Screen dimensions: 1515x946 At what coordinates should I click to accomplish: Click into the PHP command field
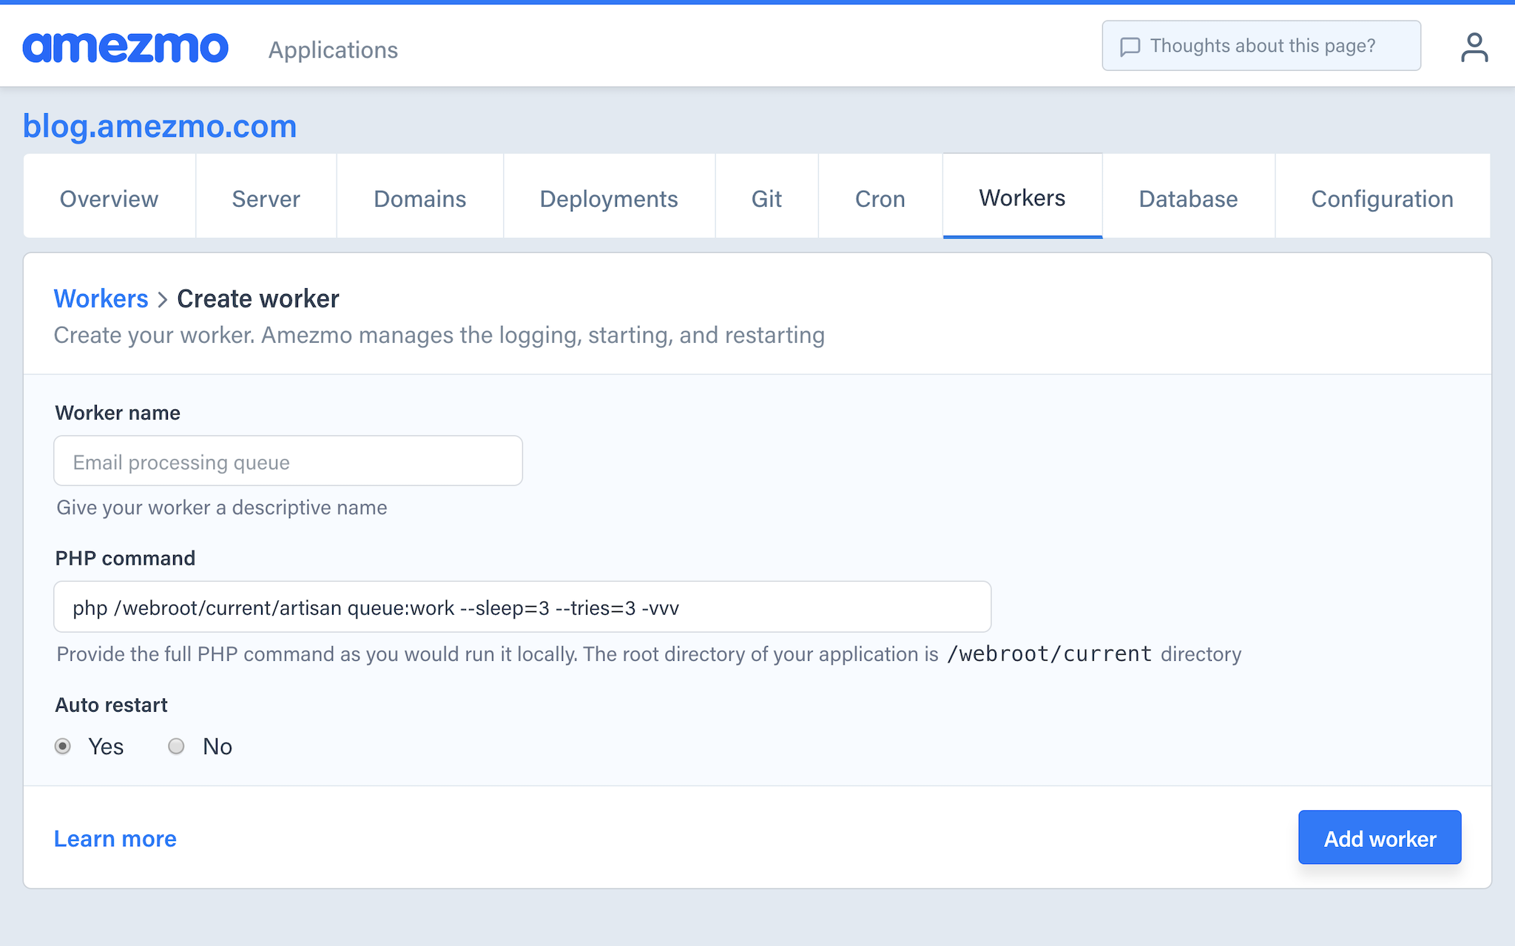pos(522,608)
